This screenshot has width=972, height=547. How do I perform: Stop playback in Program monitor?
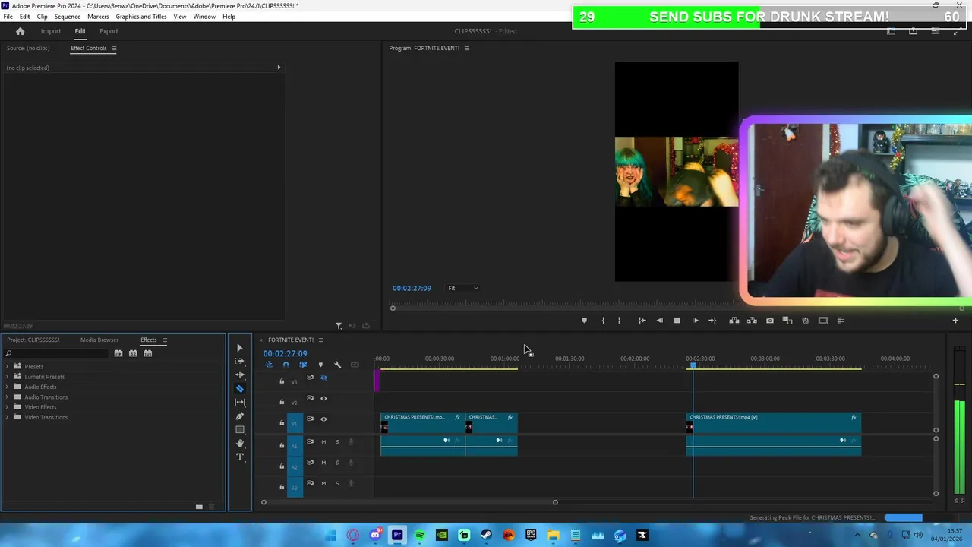677,321
